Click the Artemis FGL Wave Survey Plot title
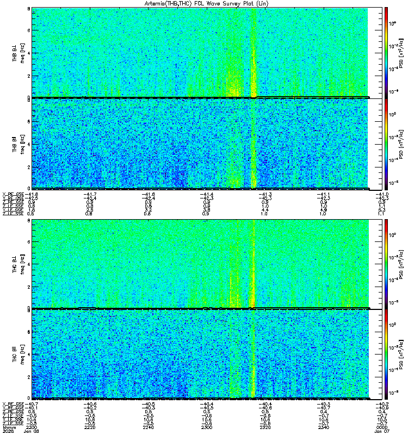 207,4
